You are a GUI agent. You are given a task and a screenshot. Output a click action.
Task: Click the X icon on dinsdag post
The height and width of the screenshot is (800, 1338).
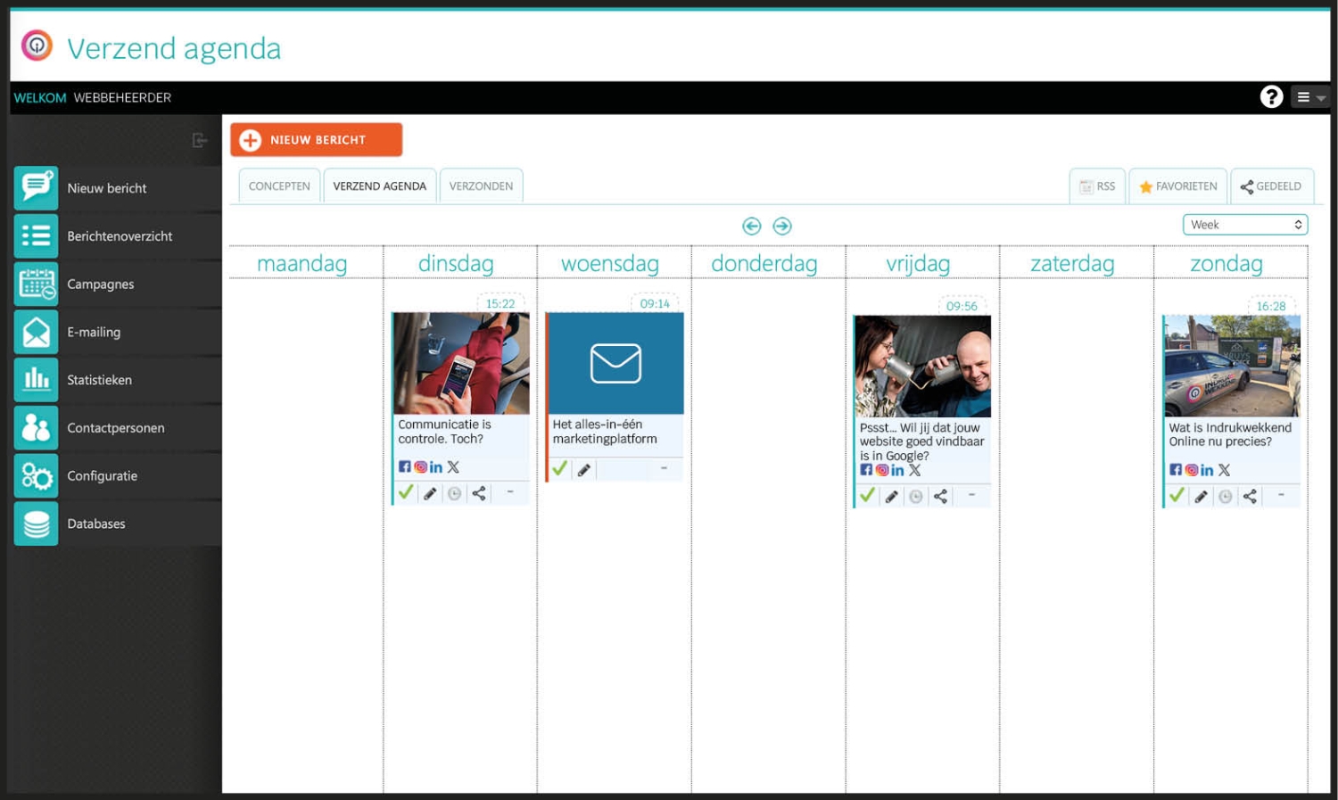pyautogui.click(x=453, y=466)
